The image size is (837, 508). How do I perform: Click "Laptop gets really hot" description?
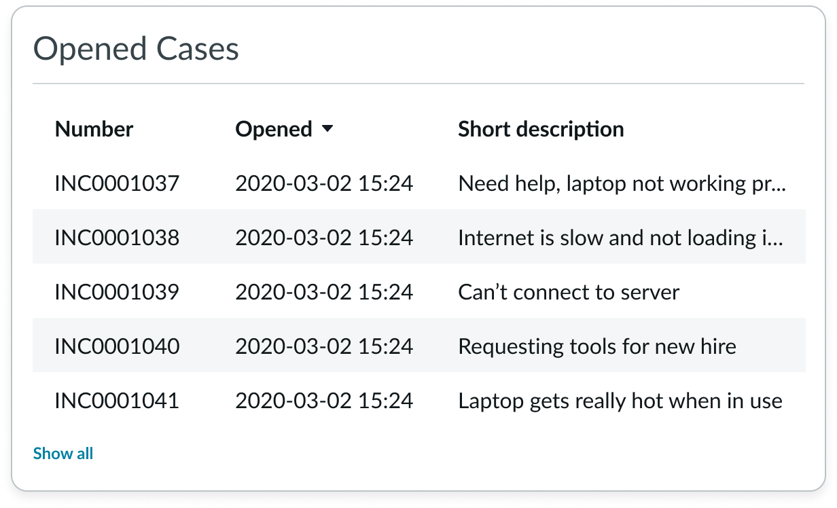620,401
